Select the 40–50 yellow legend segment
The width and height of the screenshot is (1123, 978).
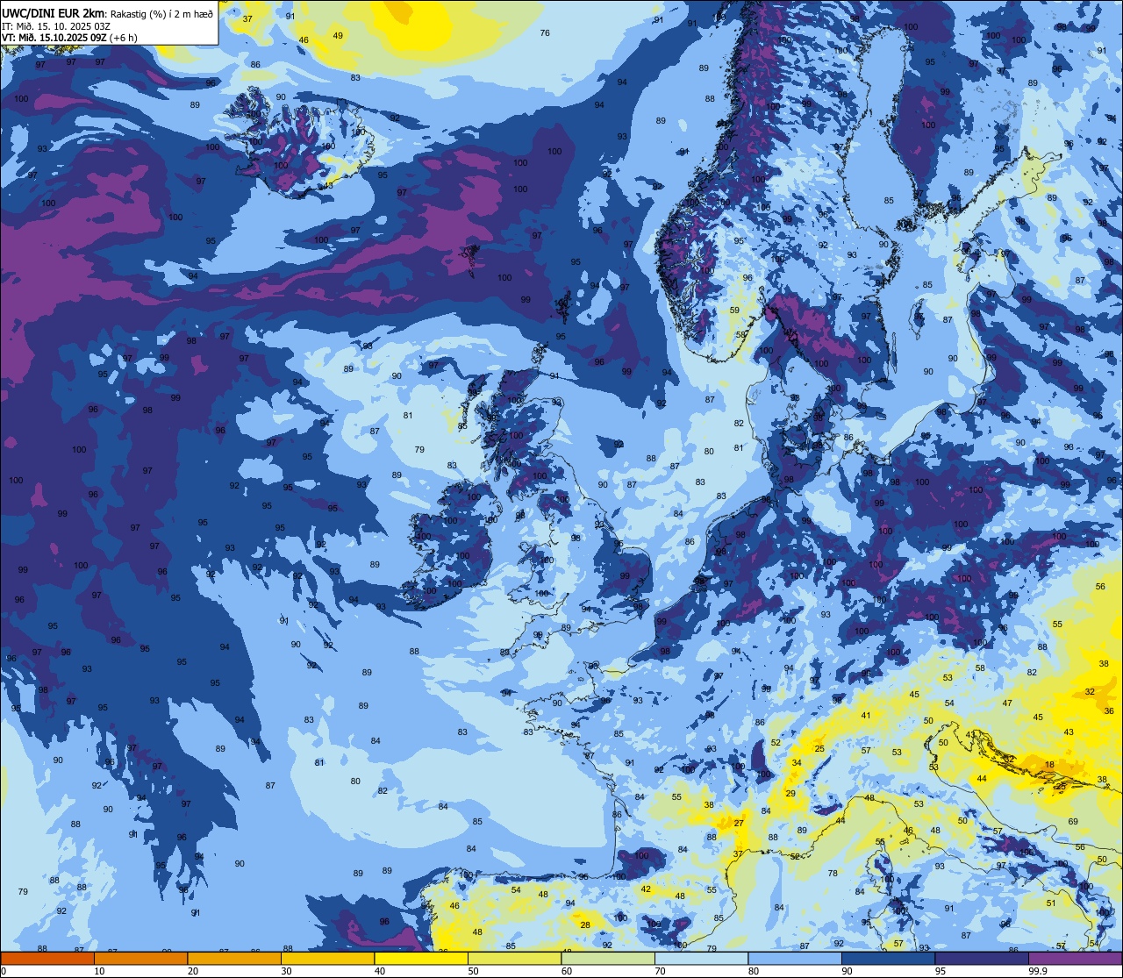pos(421,958)
